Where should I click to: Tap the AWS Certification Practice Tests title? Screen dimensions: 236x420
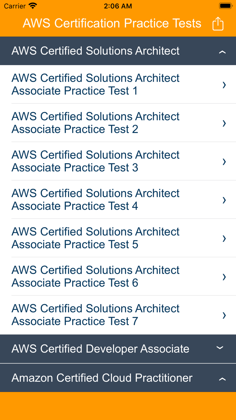112,23
